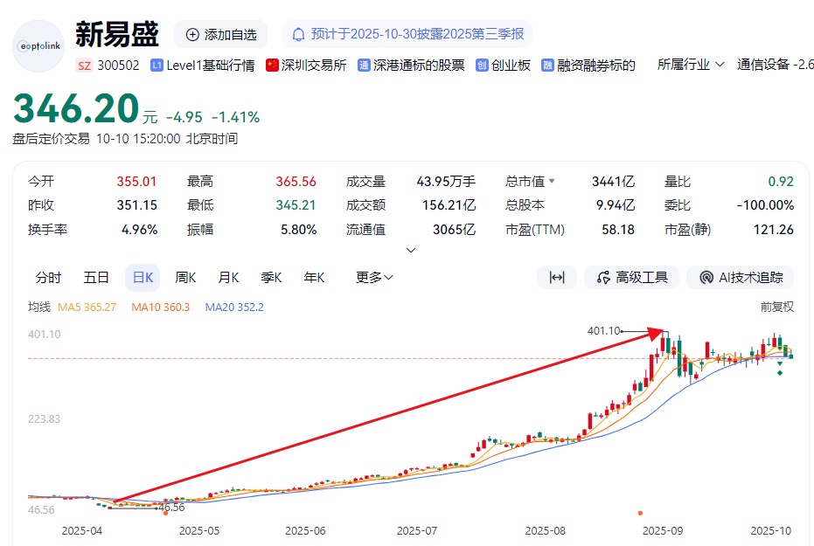Click the chart width range icon button
The height and width of the screenshot is (546, 814).
click(x=557, y=278)
